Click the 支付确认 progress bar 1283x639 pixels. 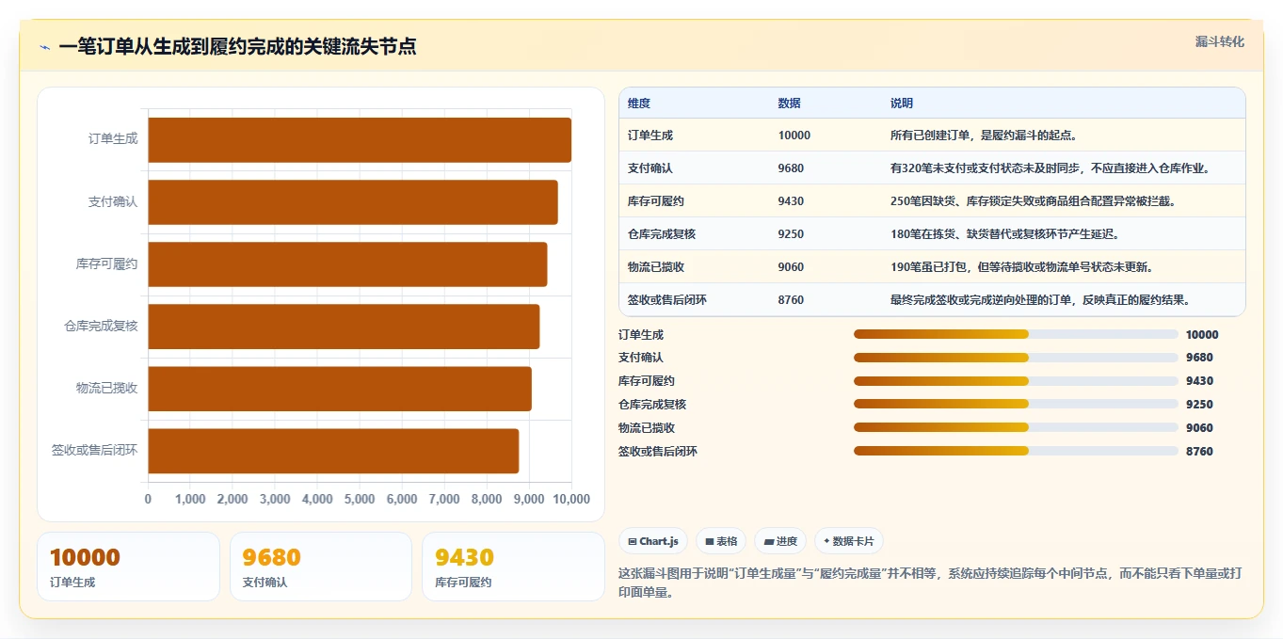click(x=1016, y=358)
